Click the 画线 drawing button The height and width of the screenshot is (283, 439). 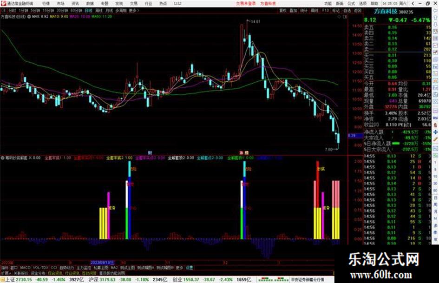[x=315, y=10]
